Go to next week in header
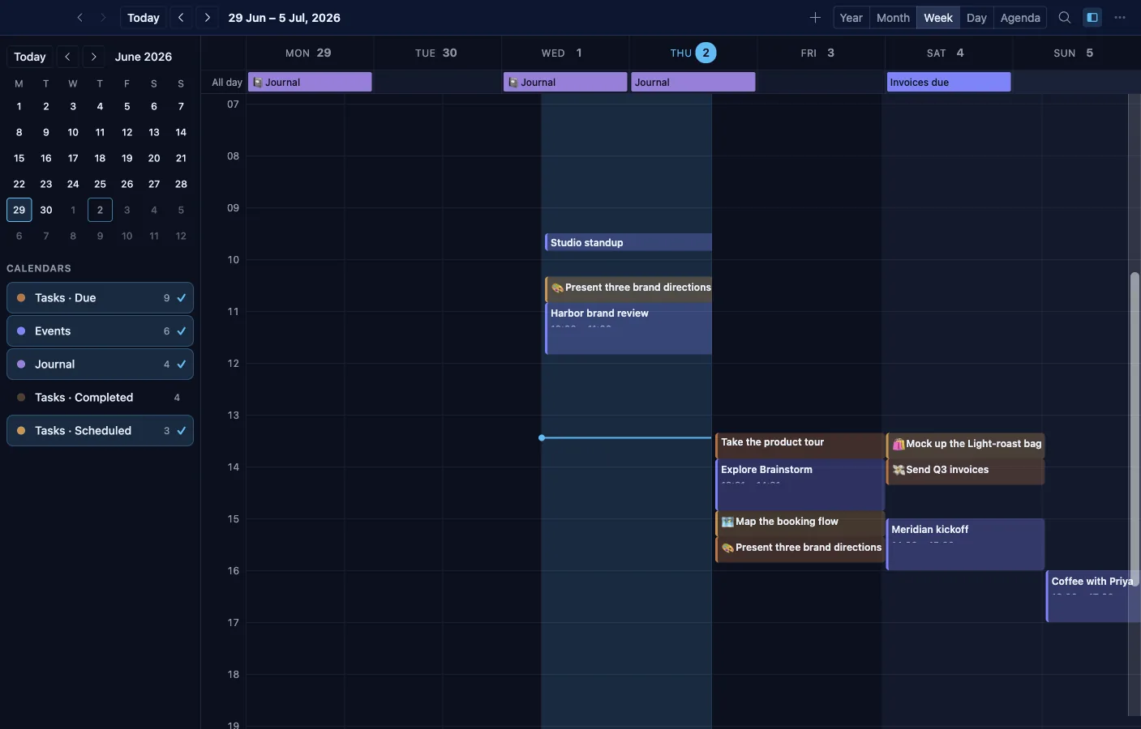This screenshot has height=729, width=1141. tap(208, 18)
